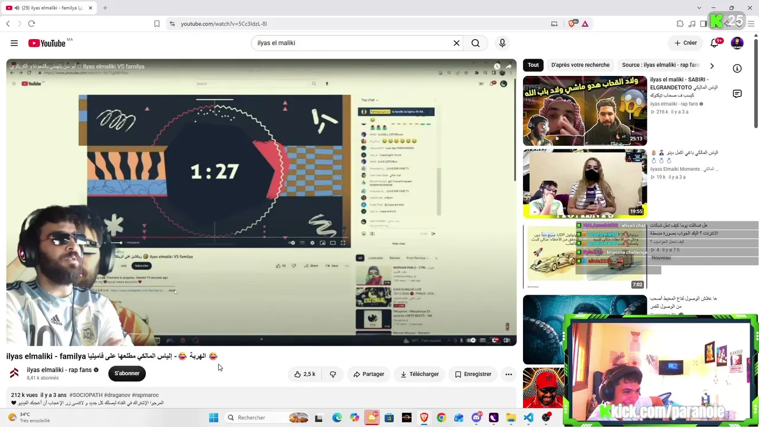The image size is (759, 427).
Task: Open Visual Studio Code from the taskbar
Action: point(528,418)
